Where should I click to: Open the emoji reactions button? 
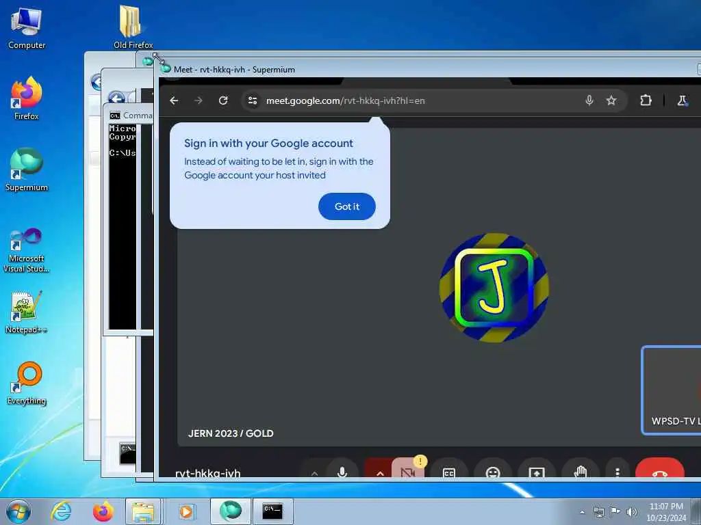pos(493,472)
